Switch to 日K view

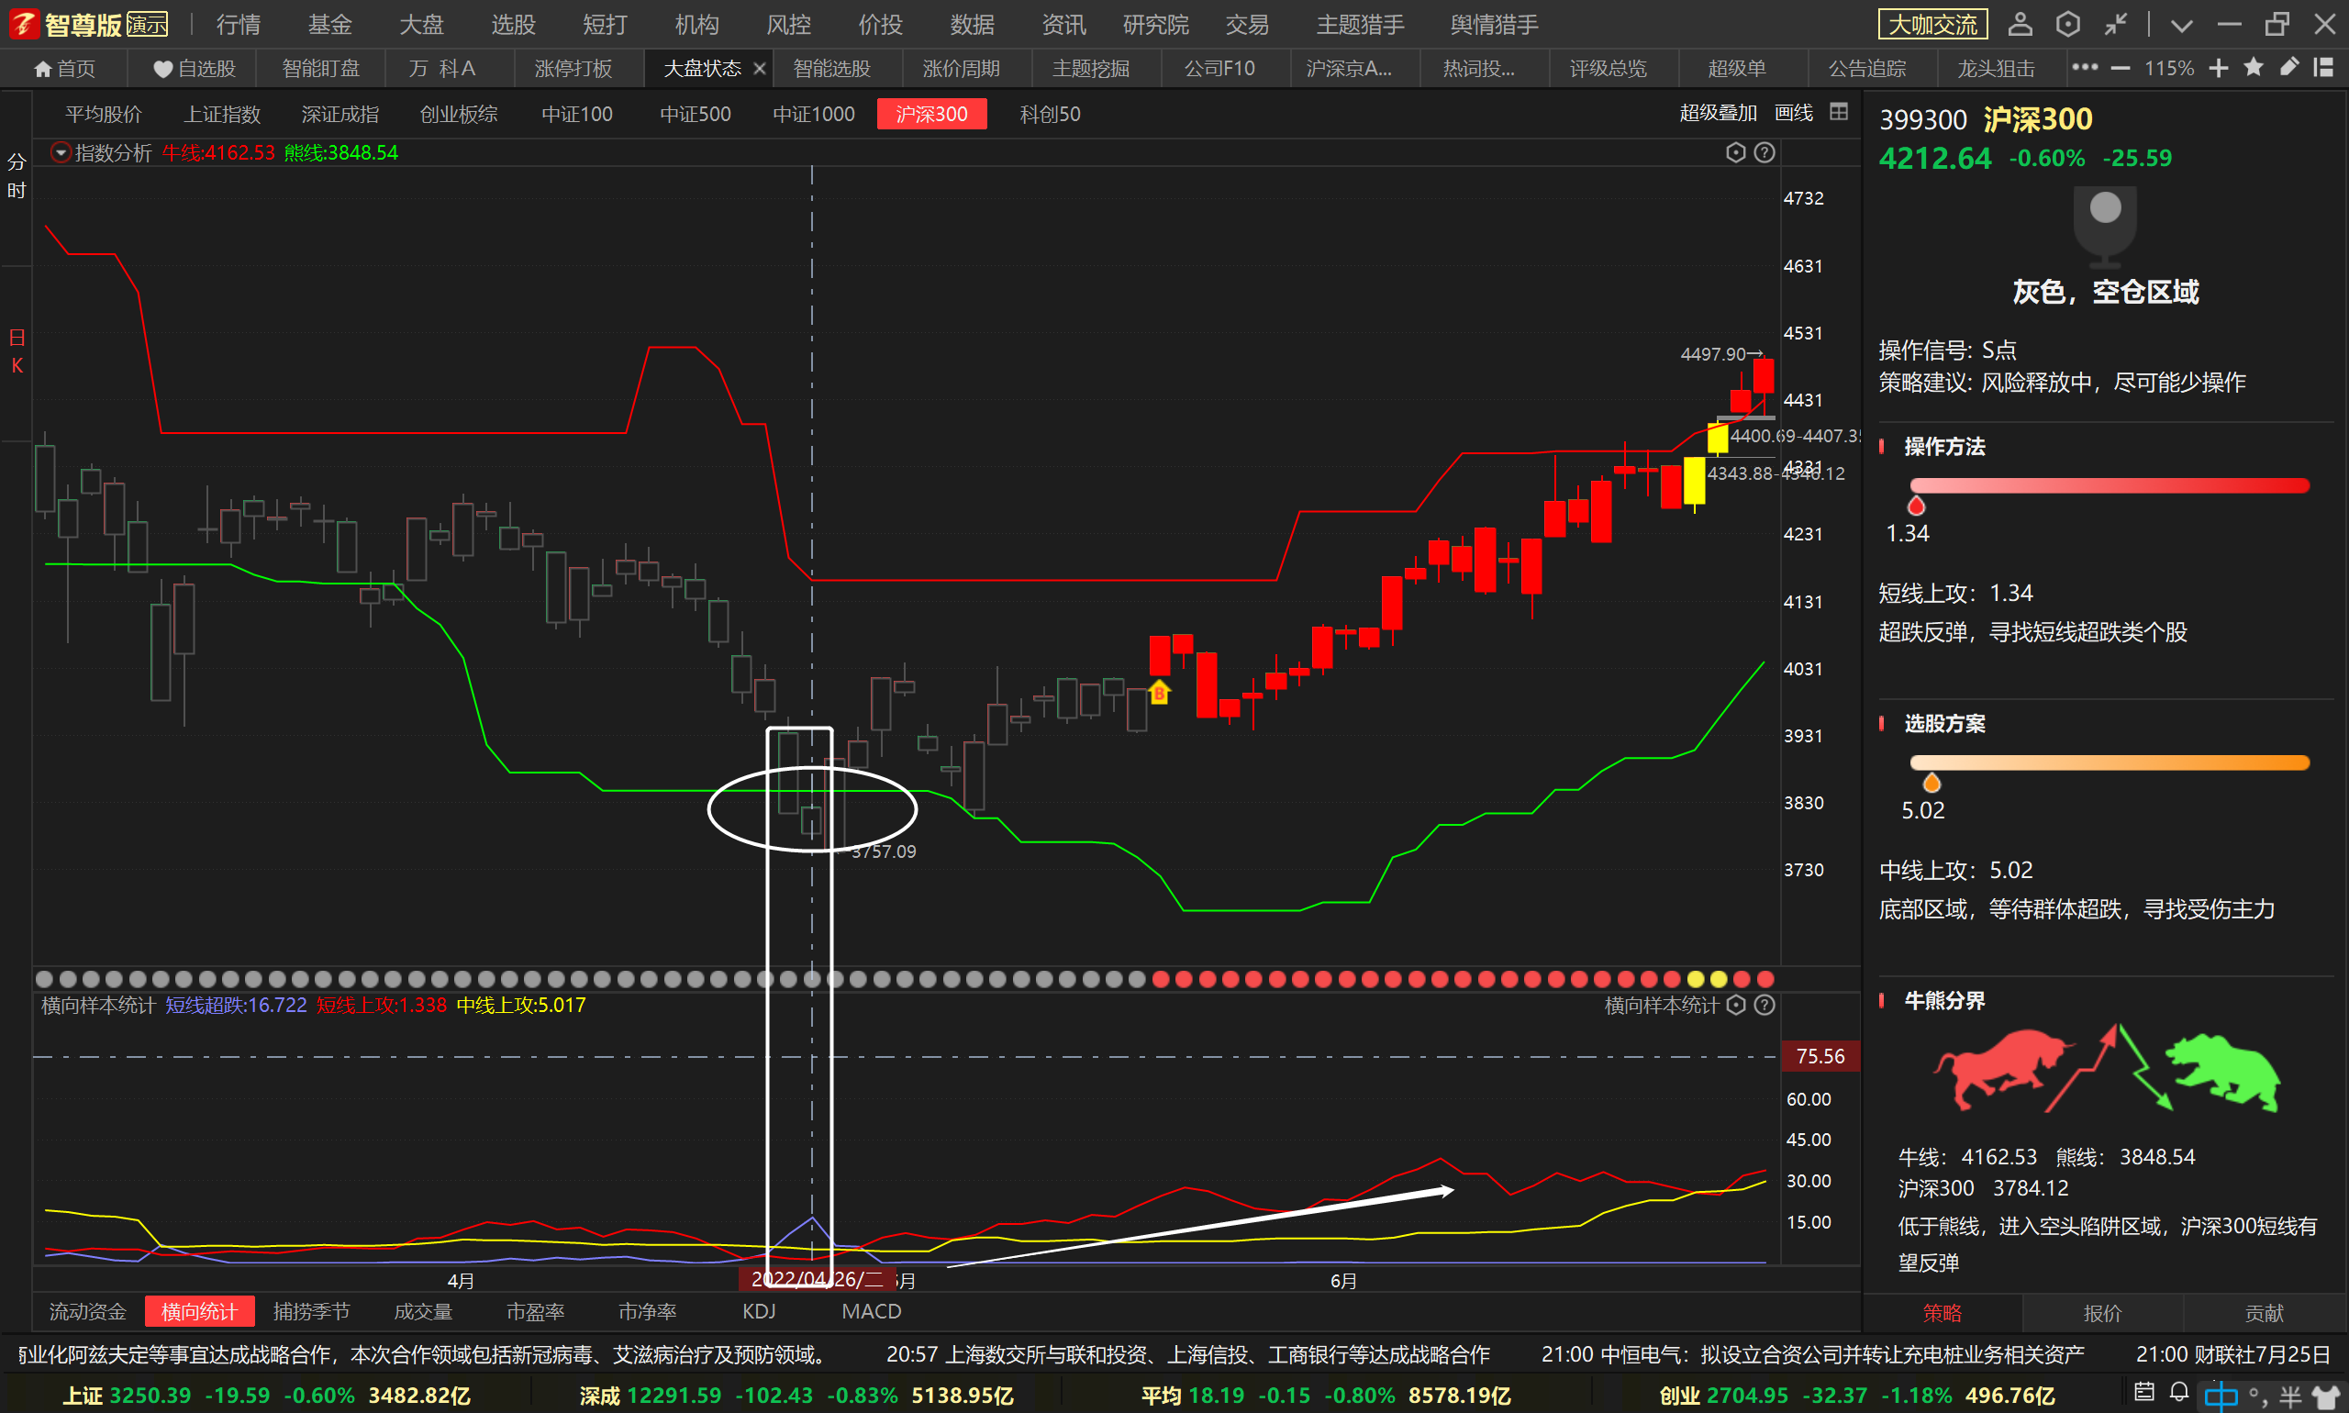pyautogui.click(x=17, y=351)
